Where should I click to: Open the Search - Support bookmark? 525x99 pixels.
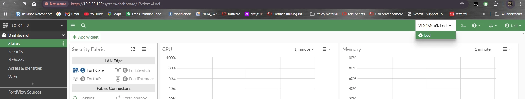426,14
